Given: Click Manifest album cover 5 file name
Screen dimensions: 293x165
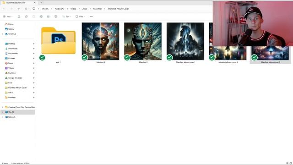Looking at the screenshot, I should coord(271,62).
